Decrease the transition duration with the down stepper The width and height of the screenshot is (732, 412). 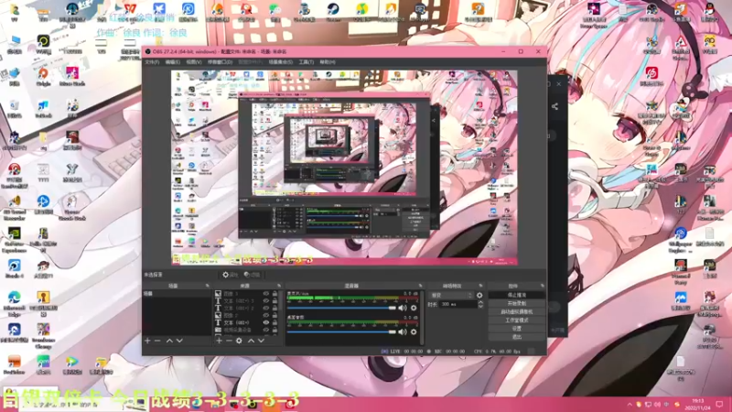[x=480, y=307]
